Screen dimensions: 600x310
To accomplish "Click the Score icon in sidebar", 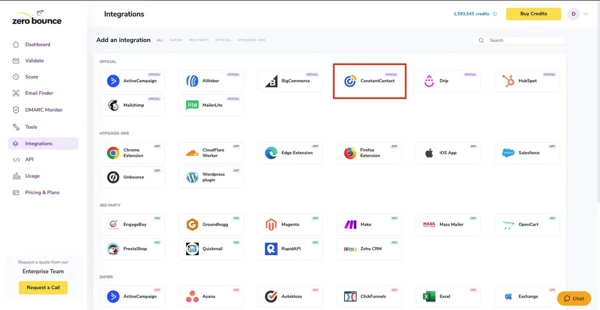I will tap(16, 77).
